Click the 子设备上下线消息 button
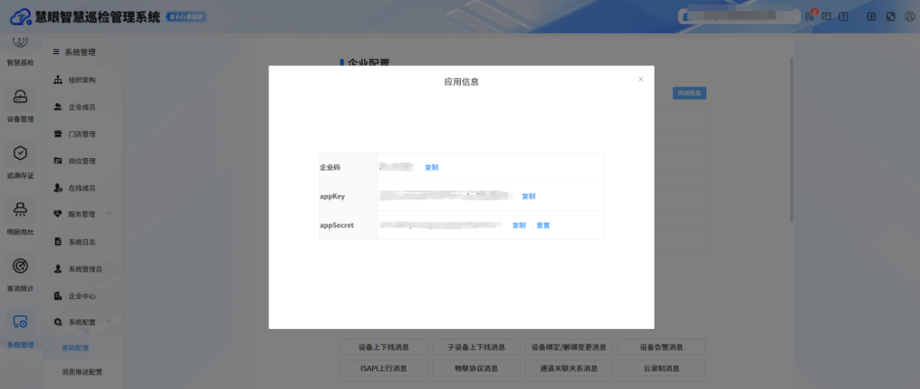This screenshot has height=389, width=920. click(476, 347)
